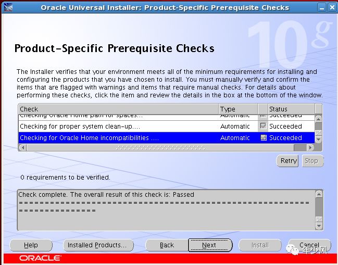Click the horizontal scrollbar thumb in checks table

(x=160, y=147)
